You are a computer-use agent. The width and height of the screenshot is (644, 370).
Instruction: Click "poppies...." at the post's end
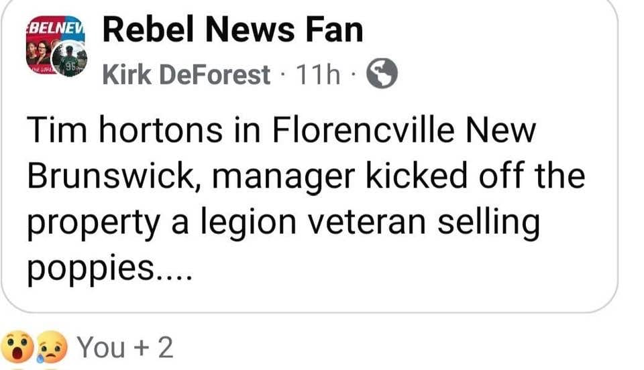click(x=110, y=271)
